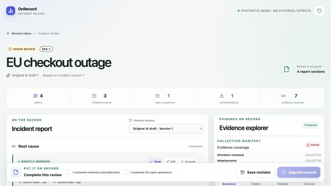Click the history icon on Save revision
The image size is (331, 186).
click(243, 172)
